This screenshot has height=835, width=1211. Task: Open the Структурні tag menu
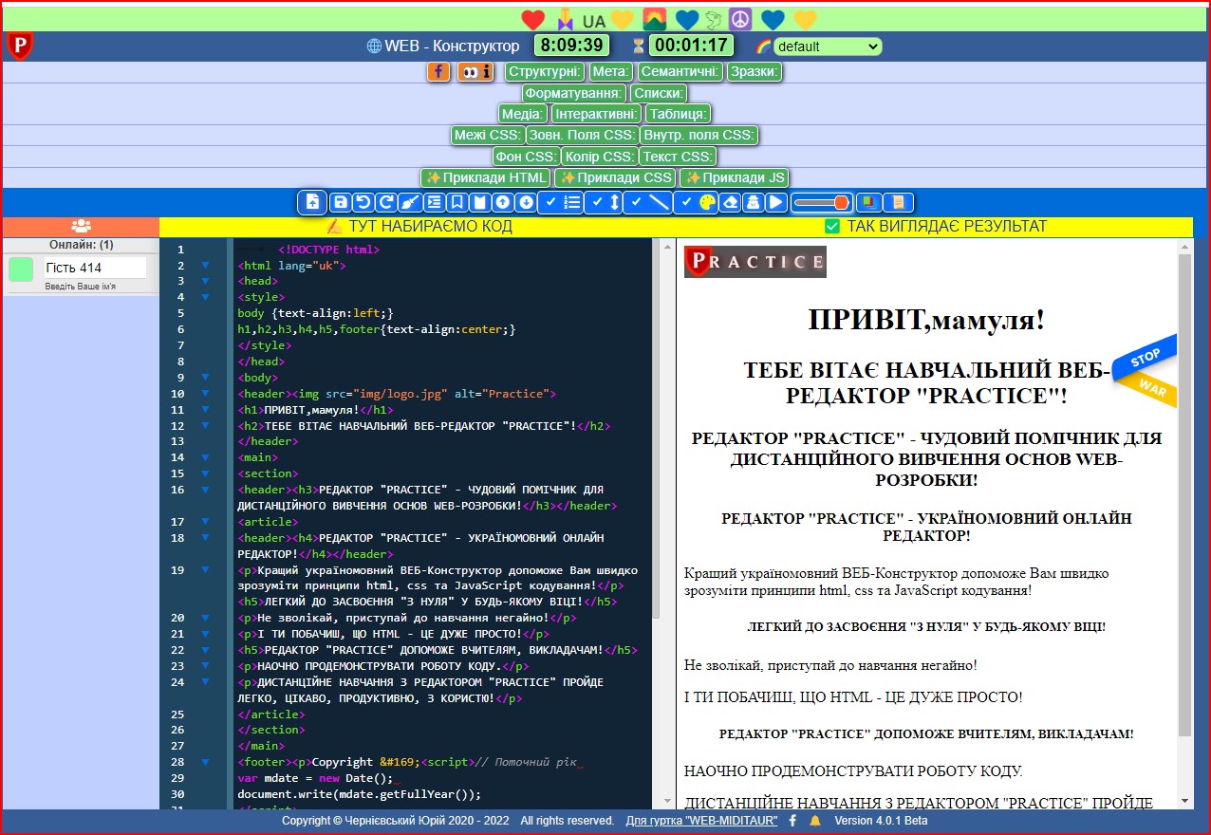tap(545, 71)
